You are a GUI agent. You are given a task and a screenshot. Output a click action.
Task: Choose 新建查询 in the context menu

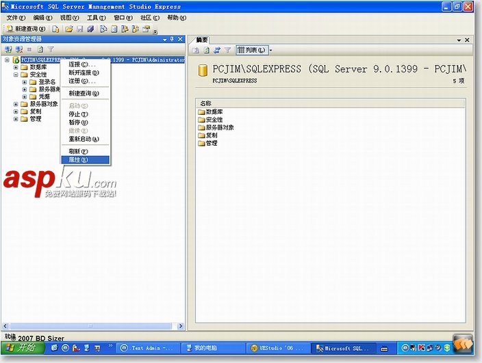85,93
